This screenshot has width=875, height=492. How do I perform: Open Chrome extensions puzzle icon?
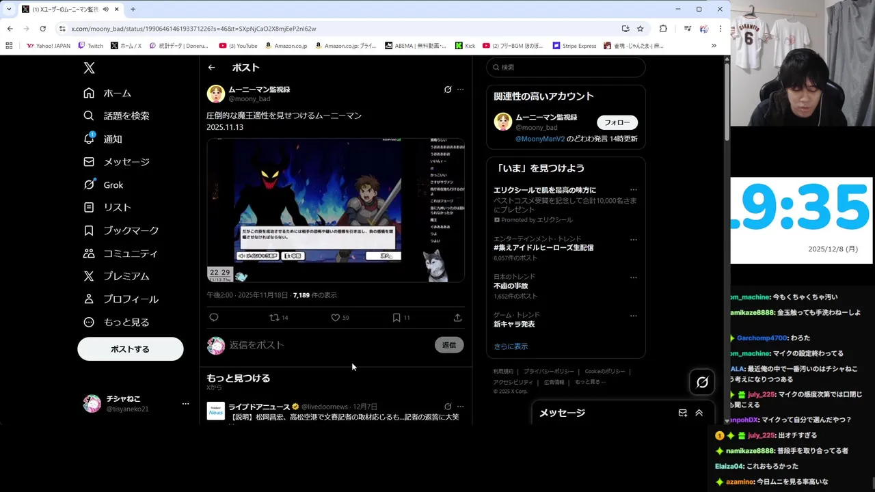[x=663, y=29]
